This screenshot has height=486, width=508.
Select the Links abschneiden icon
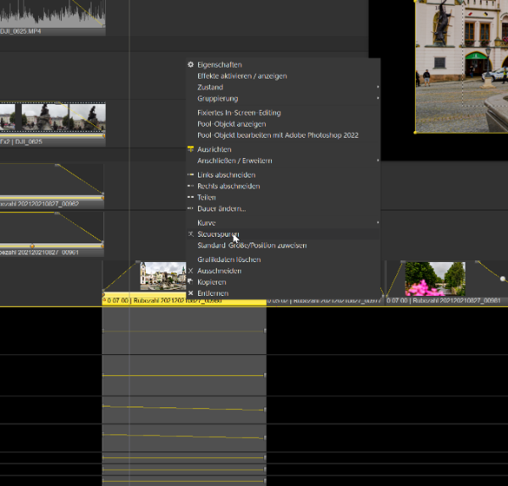190,174
